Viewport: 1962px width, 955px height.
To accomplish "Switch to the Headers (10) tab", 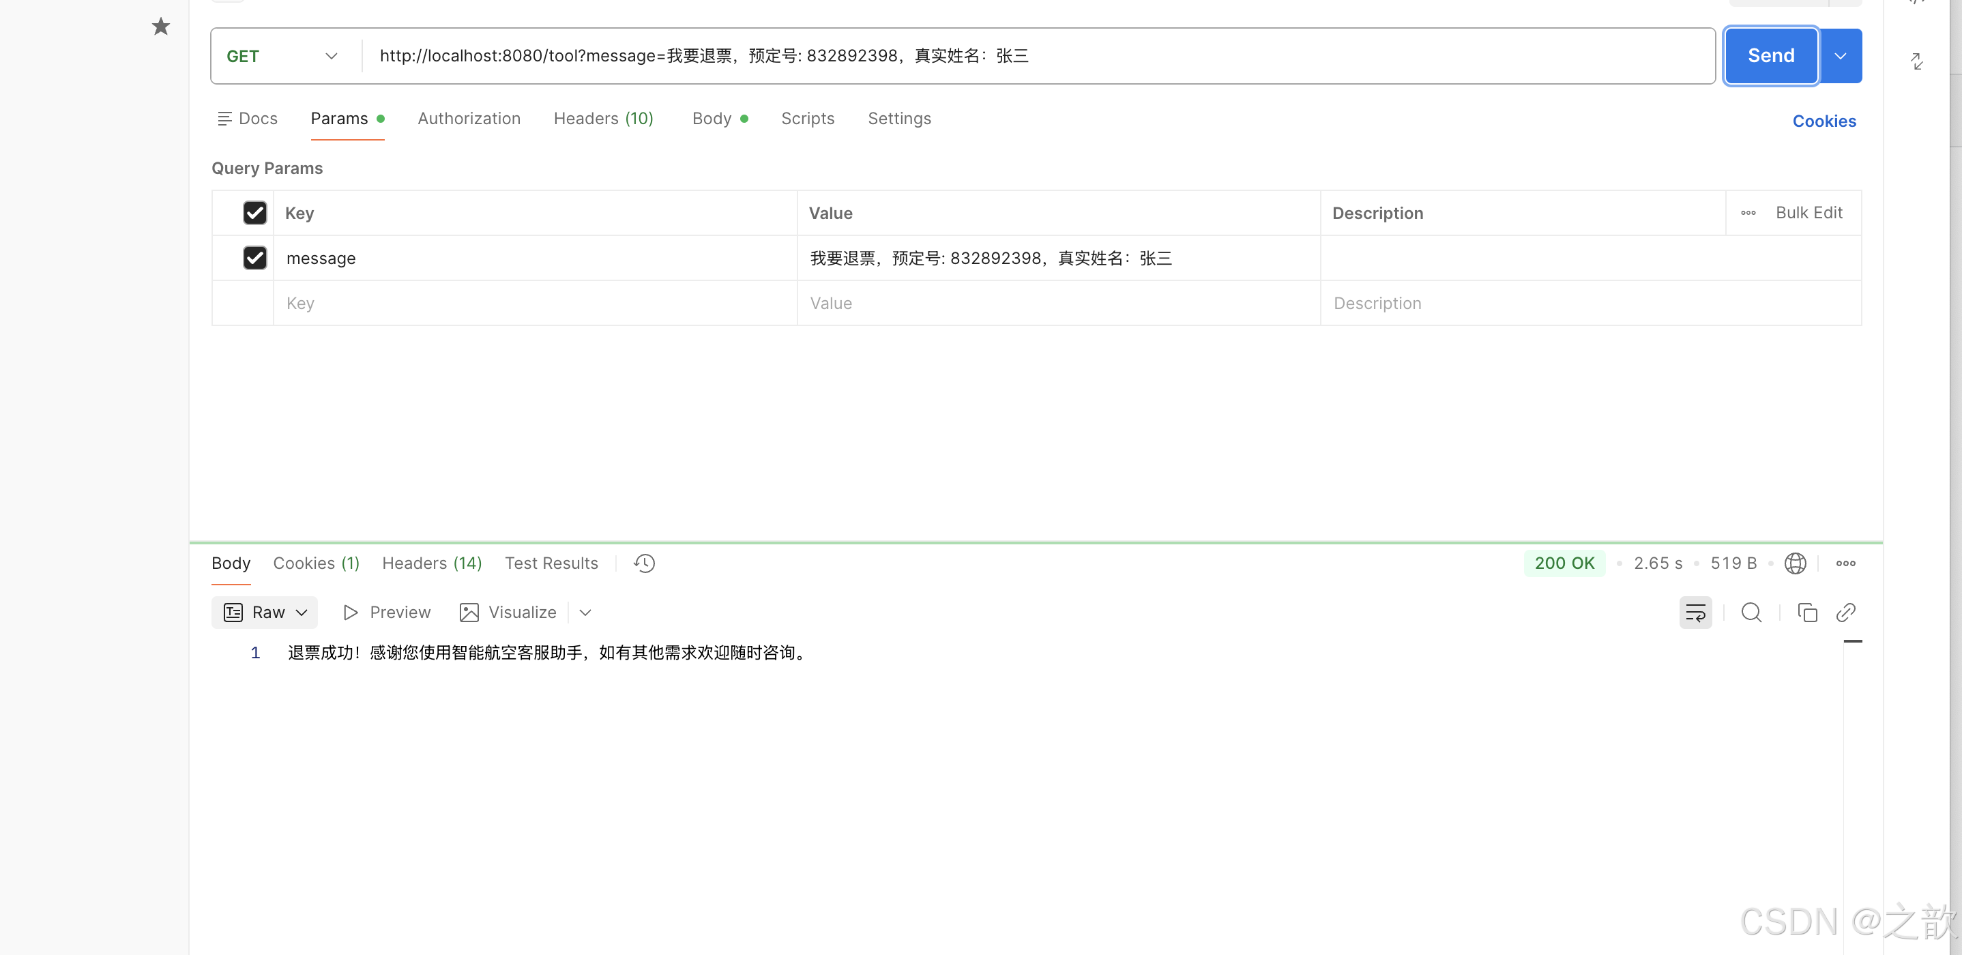I will [x=603, y=118].
